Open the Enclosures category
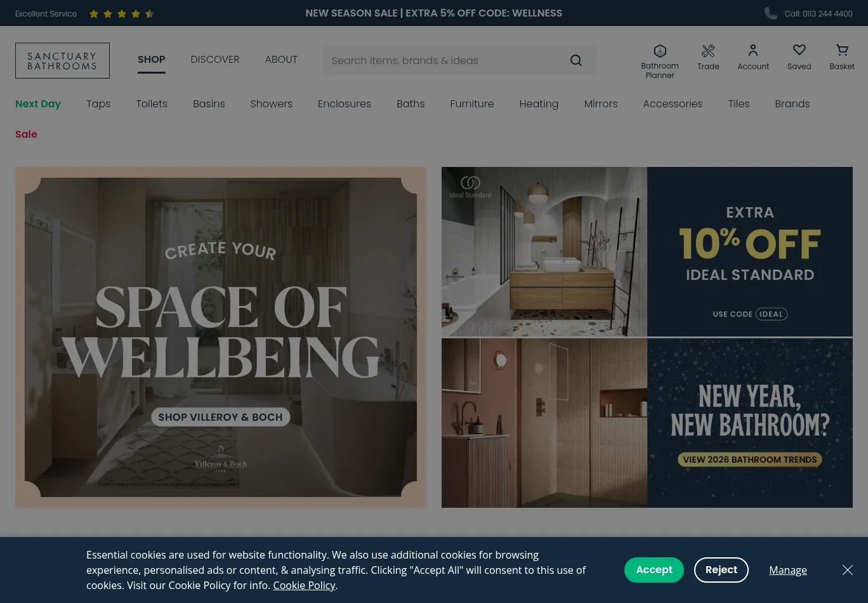 345,104
